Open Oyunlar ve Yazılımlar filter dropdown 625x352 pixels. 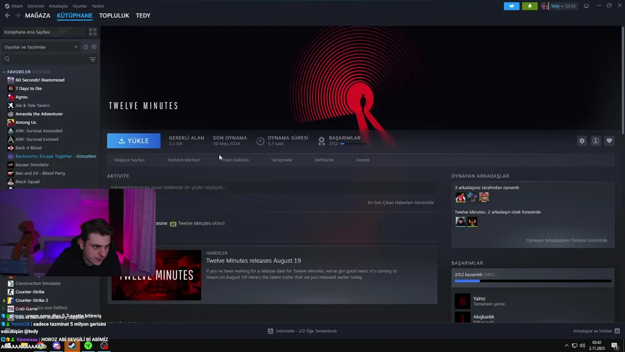point(41,47)
